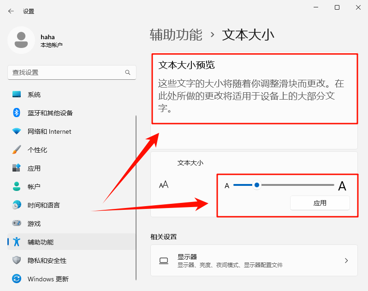Click 辅助功能 breadcrumb link
The width and height of the screenshot is (368, 291).
point(176,35)
